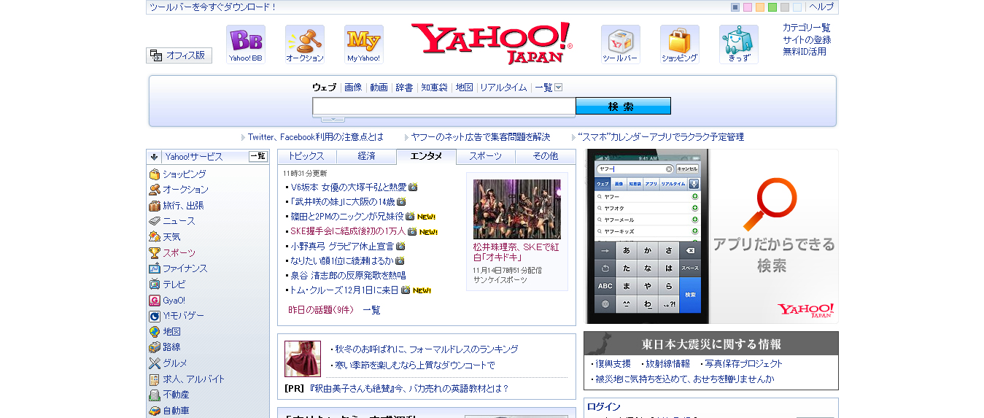This screenshot has width=984, height=418.
Task: Switch to the スポーツ news tab
Action: (x=486, y=156)
